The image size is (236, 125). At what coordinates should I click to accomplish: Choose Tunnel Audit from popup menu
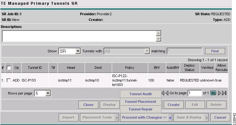pyautogui.click(x=140, y=94)
